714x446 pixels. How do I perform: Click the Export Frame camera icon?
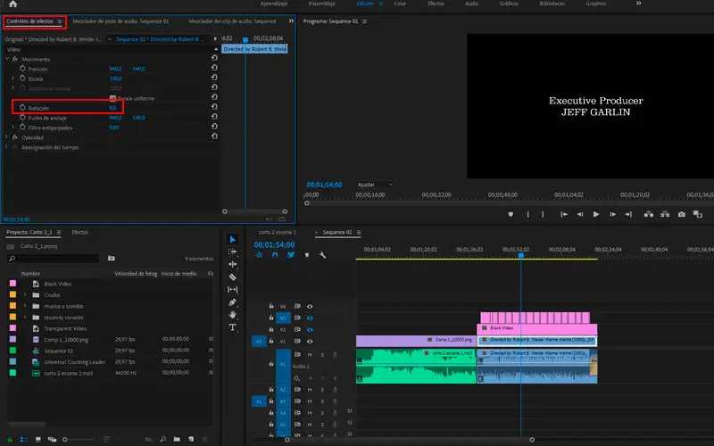(x=681, y=214)
